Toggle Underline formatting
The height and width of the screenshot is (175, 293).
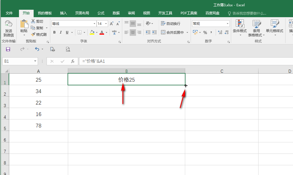click(x=67, y=32)
